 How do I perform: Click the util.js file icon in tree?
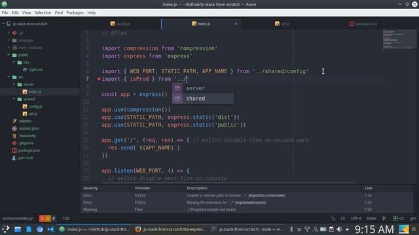tap(25, 114)
